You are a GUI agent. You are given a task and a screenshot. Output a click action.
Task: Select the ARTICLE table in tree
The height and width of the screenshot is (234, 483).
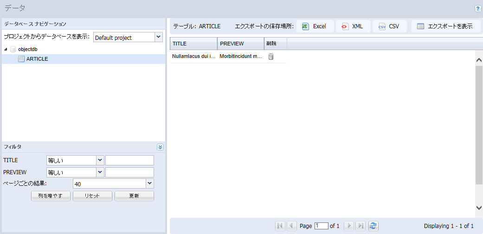coord(37,59)
